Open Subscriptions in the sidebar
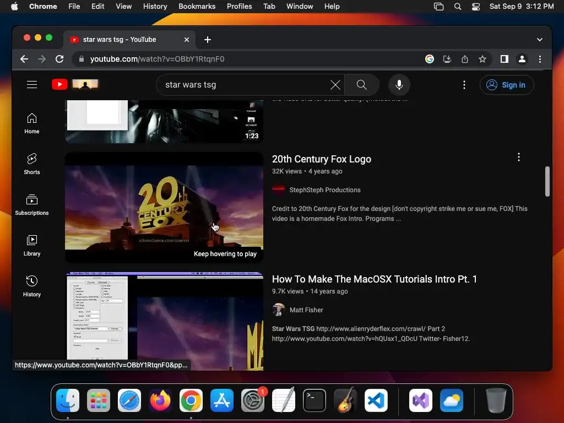 tap(31, 205)
